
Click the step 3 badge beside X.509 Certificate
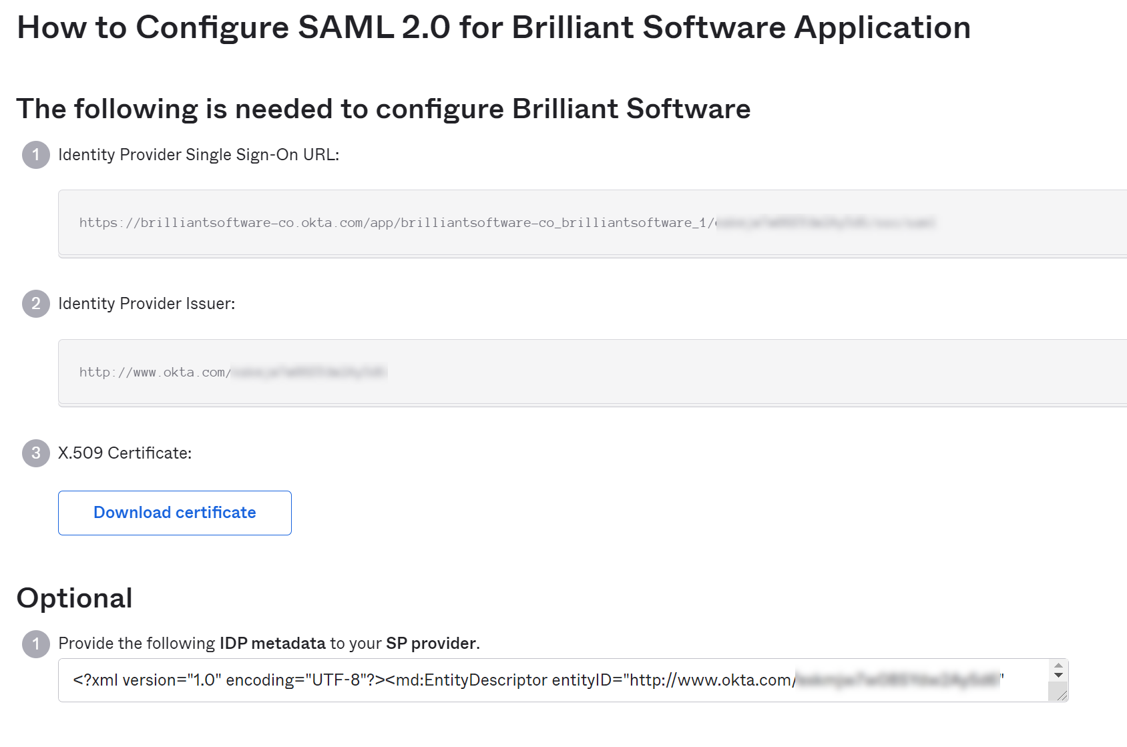(36, 453)
